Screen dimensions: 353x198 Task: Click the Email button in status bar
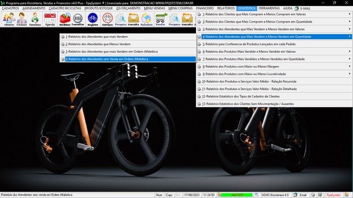(x=301, y=195)
